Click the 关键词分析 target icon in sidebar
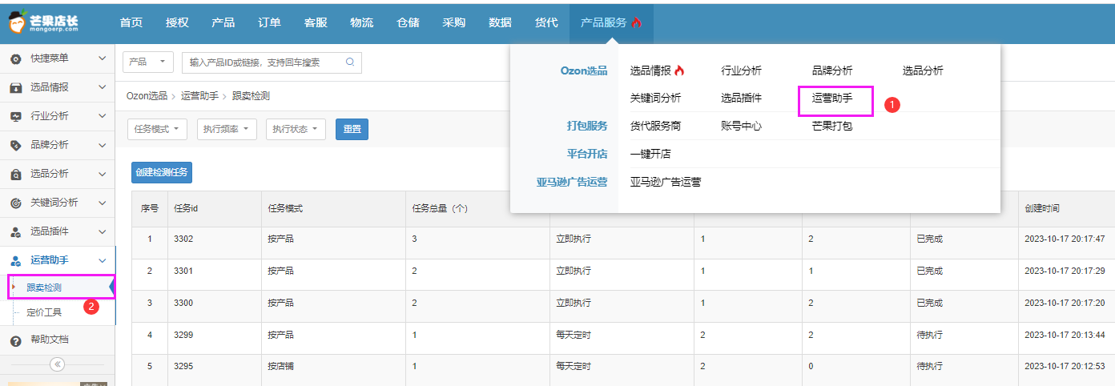Screen dimensions: 1115x386 15,203
